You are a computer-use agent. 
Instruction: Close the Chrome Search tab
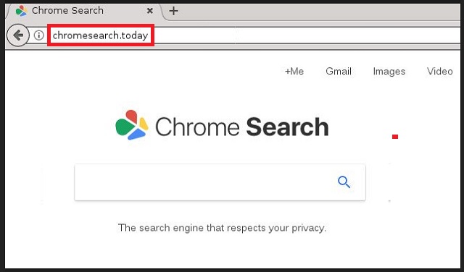click(x=150, y=11)
